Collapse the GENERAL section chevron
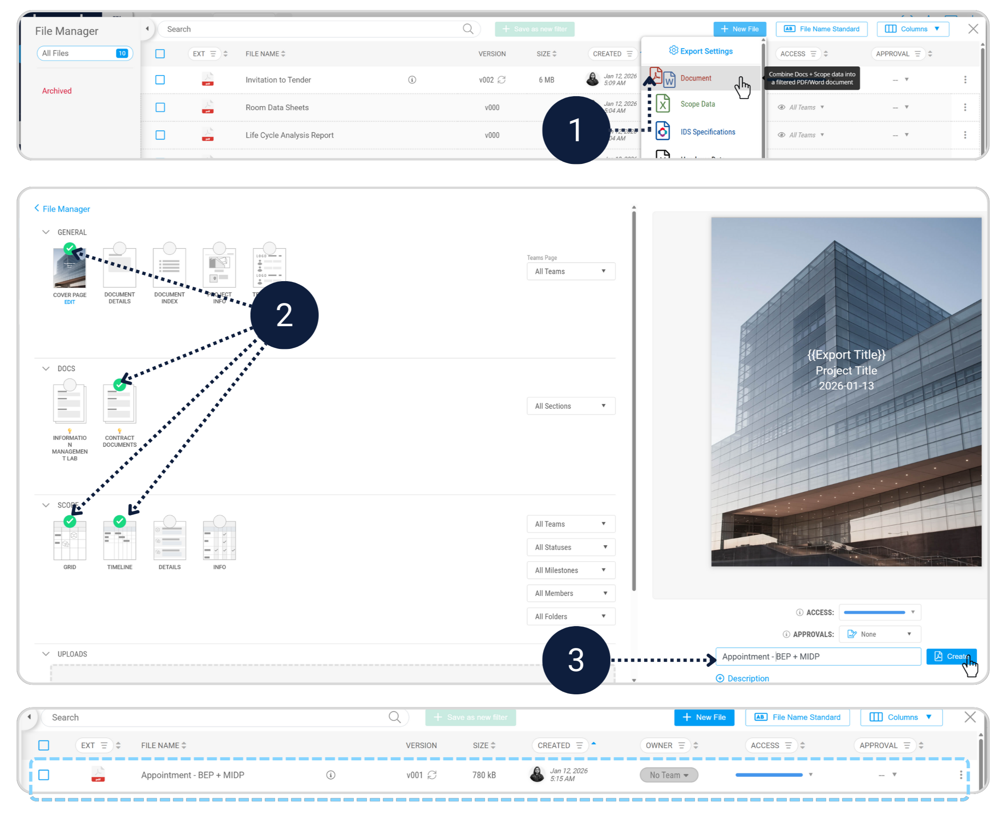The width and height of the screenshot is (1002, 815). click(45, 232)
